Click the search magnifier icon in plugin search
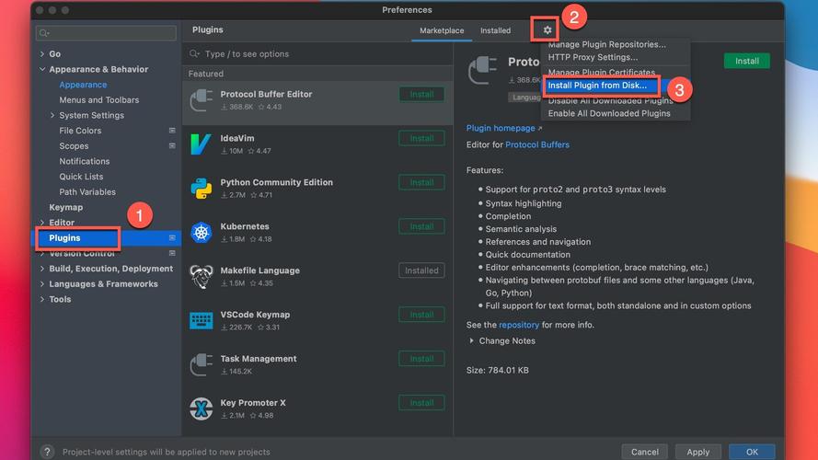Screen dimensions: 818x460 [x=194, y=53]
